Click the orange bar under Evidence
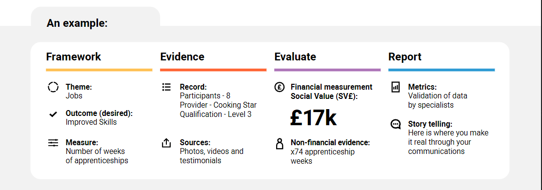Viewport: 542px width, 190px height. click(x=213, y=70)
